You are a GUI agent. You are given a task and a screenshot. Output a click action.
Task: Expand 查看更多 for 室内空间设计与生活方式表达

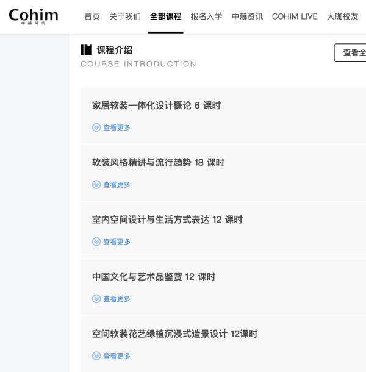117,242
